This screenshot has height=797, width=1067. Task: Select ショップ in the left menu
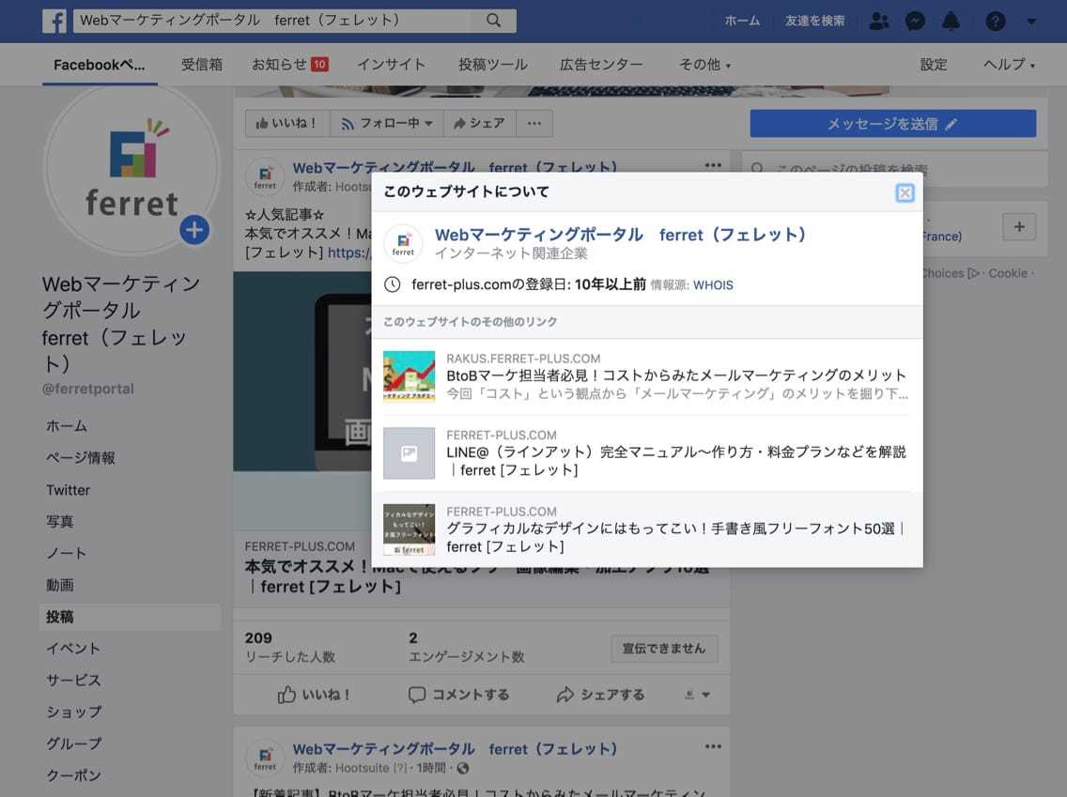(73, 712)
